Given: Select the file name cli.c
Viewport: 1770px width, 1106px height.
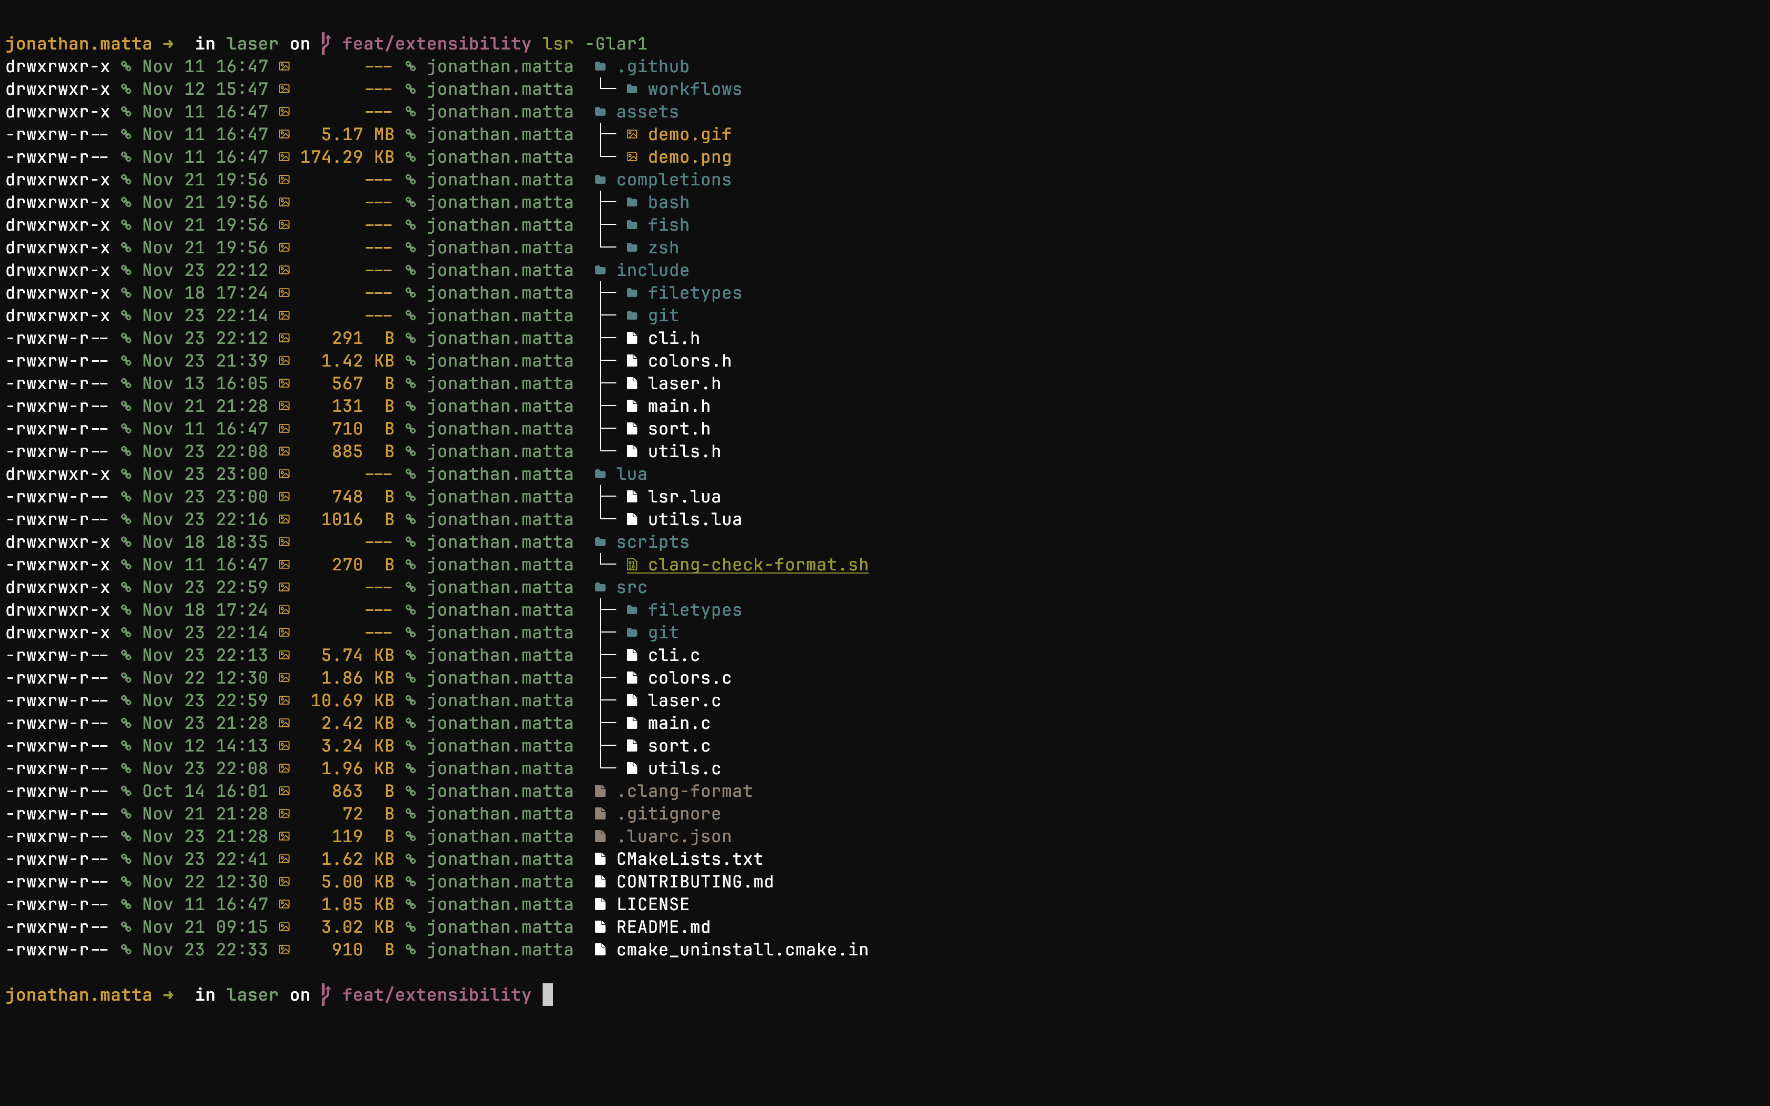Looking at the screenshot, I should coord(674,655).
